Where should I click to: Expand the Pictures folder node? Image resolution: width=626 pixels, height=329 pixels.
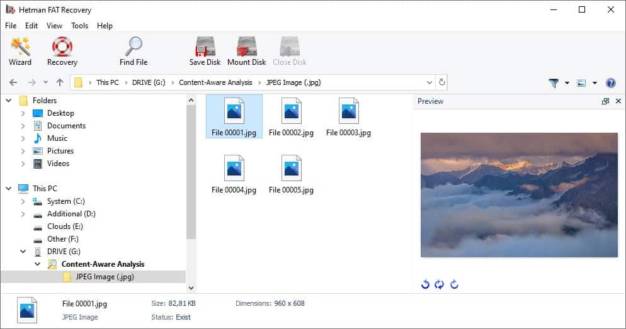click(23, 151)
